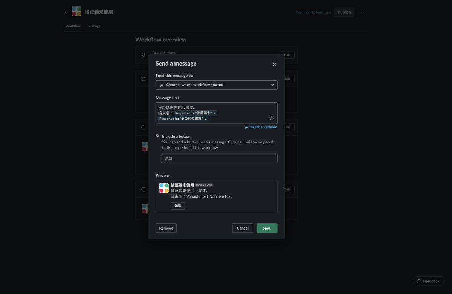Click the Workflow overview heading

point(161,40)
